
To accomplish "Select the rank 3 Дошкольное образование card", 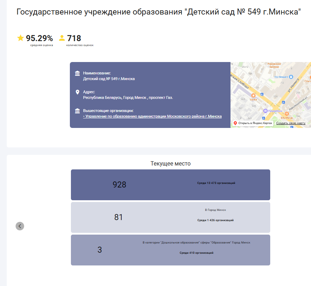I will point(171,250).
